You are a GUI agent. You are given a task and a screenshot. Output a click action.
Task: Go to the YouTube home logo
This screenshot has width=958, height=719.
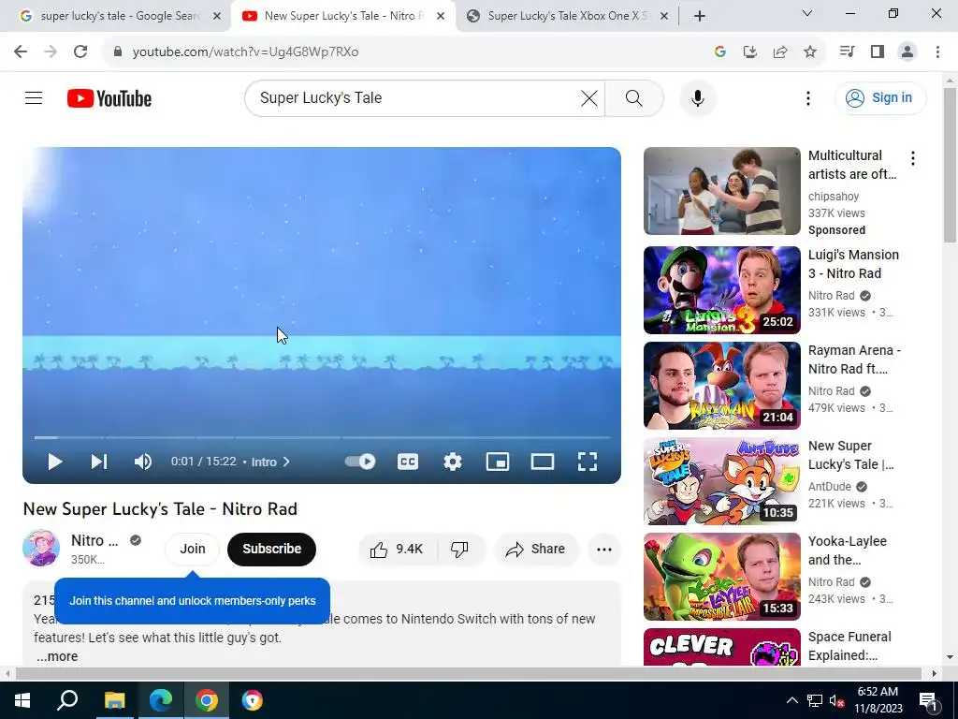[x=109, y=98]
